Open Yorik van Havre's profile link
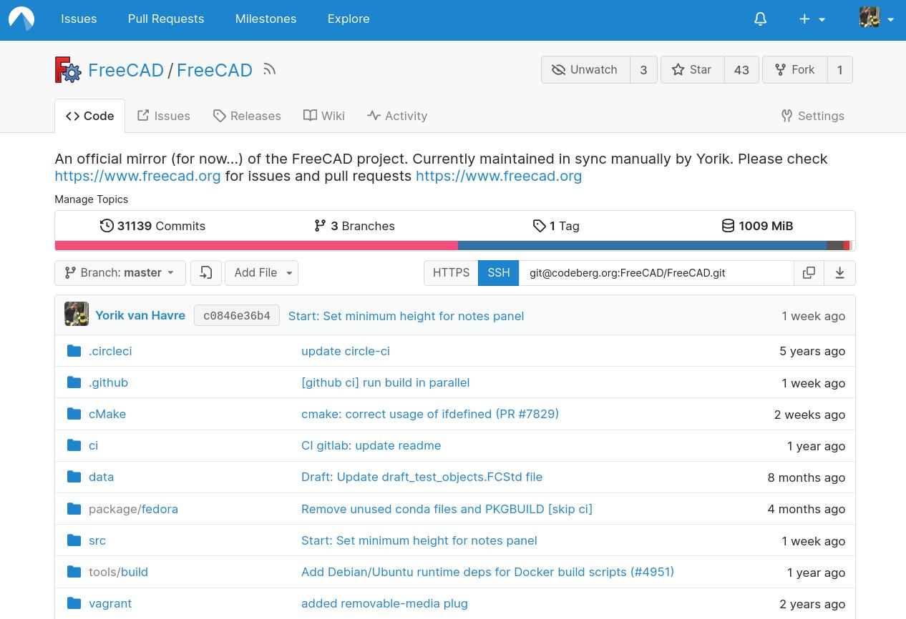This screenshot has height=619, width=906. (140, 315)
